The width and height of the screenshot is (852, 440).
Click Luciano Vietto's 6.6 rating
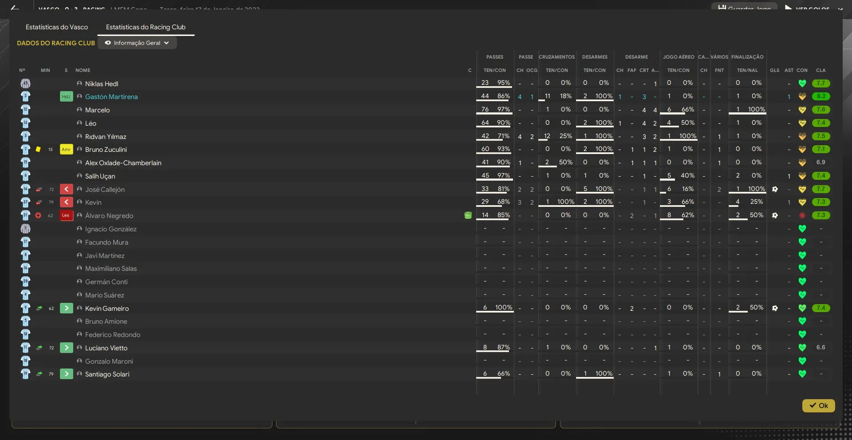tap(821, 347)
